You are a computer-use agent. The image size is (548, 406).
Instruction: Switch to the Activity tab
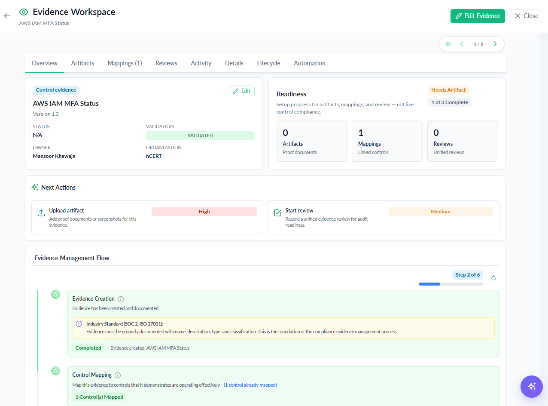pos(201,63)
